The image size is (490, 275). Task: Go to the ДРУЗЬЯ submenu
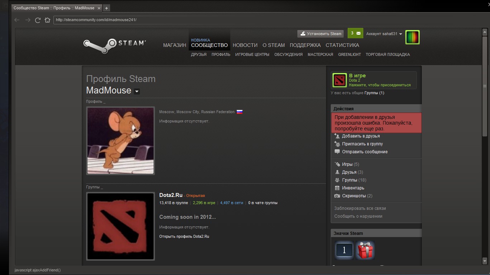[199, 54]
